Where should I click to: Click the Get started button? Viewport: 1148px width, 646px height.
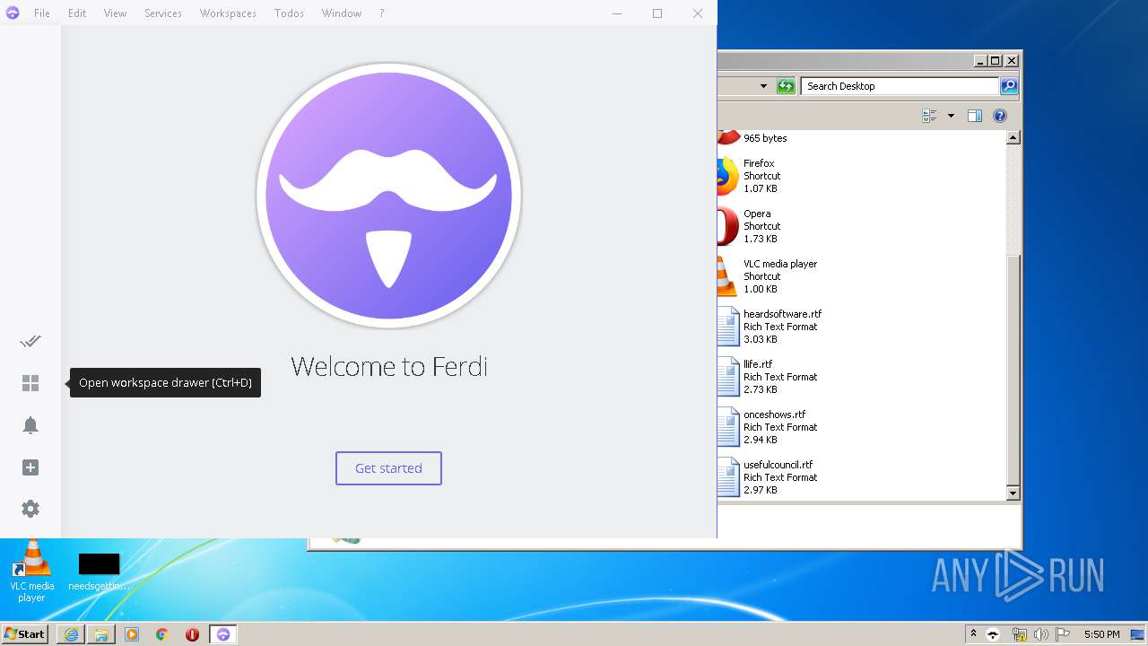(388, 468)
